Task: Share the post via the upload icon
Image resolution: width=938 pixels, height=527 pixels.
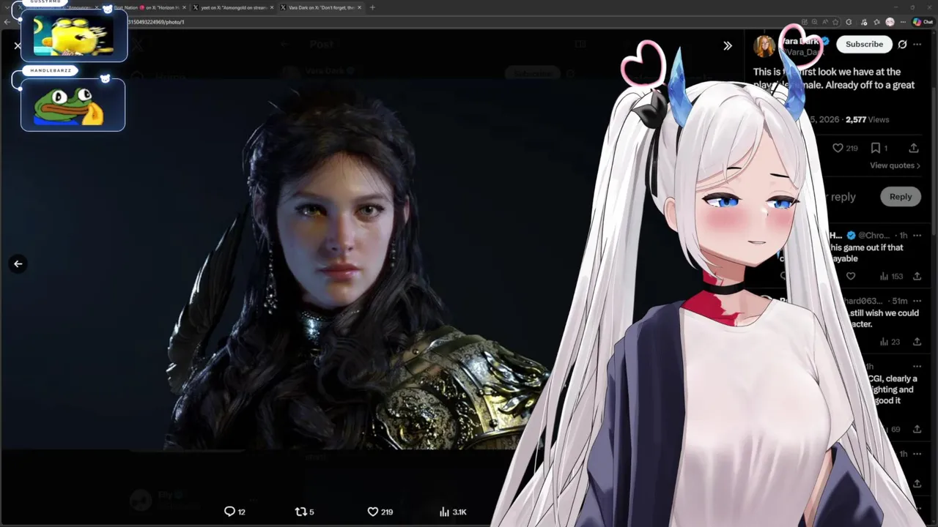Action: point(914,148)
